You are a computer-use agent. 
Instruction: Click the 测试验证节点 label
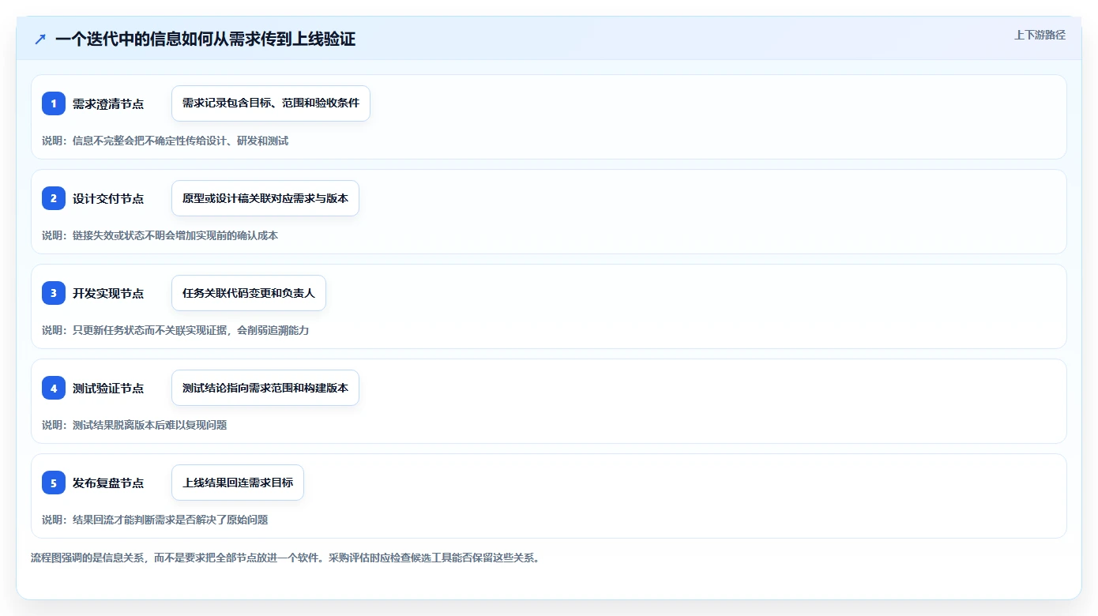point(108,388)
